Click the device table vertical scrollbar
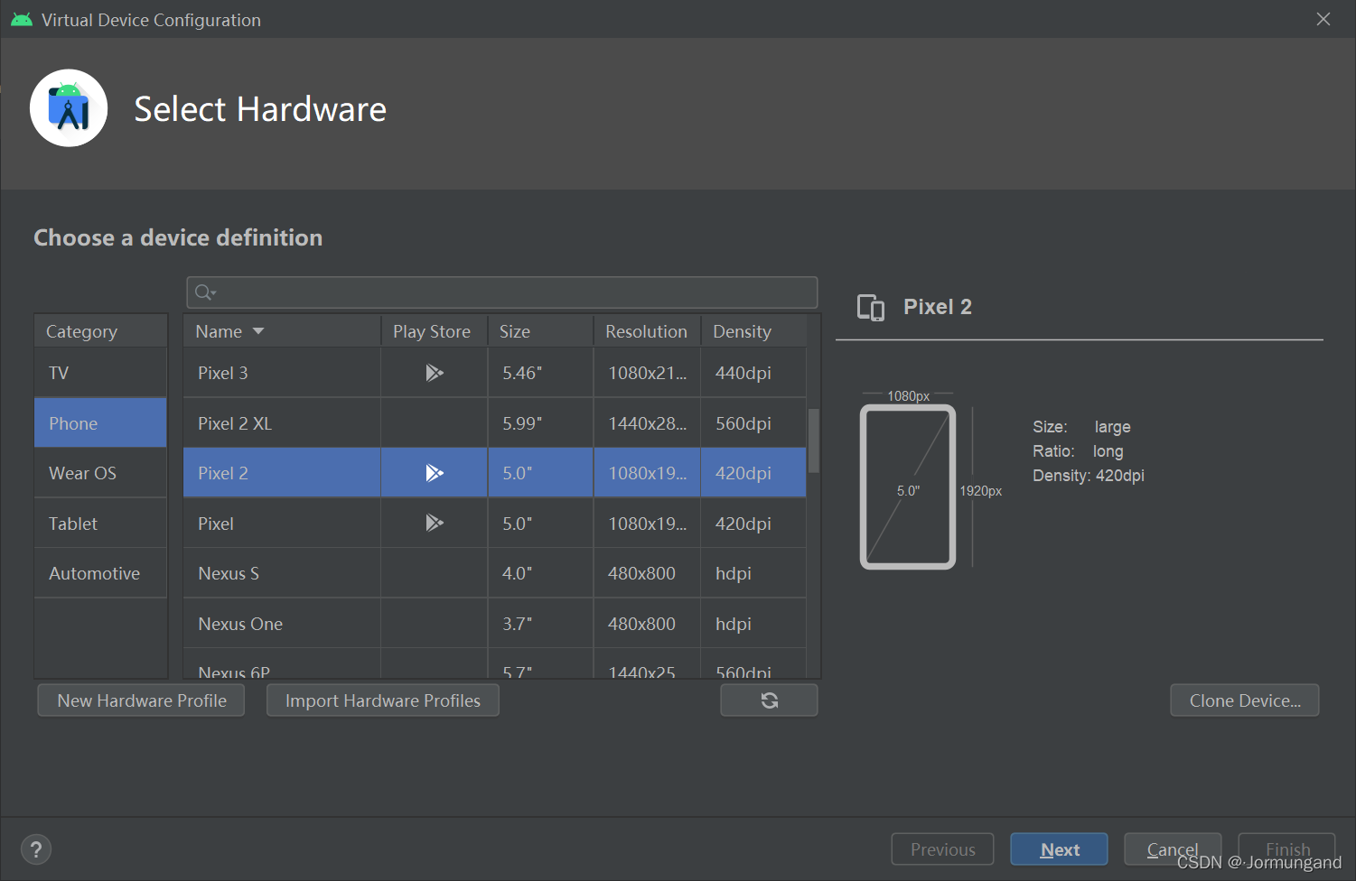 pyautogui.click(x=813, y=440)
